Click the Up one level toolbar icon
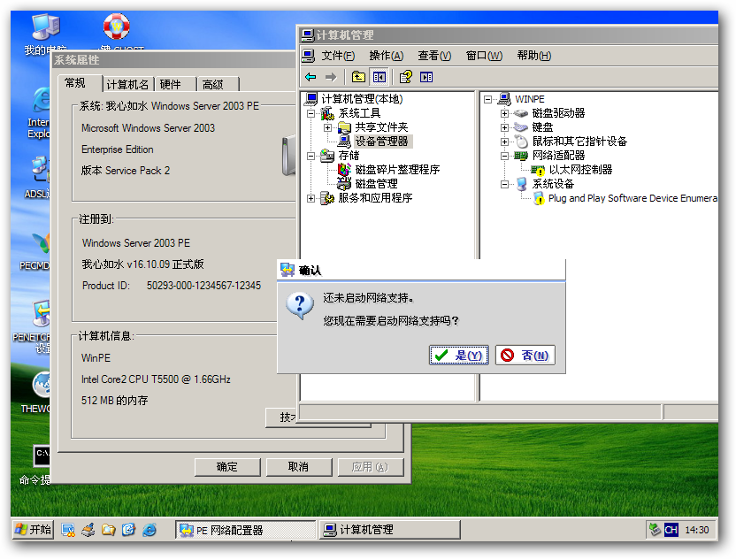Viewport: 736px width, 559px height. (357, 77)
